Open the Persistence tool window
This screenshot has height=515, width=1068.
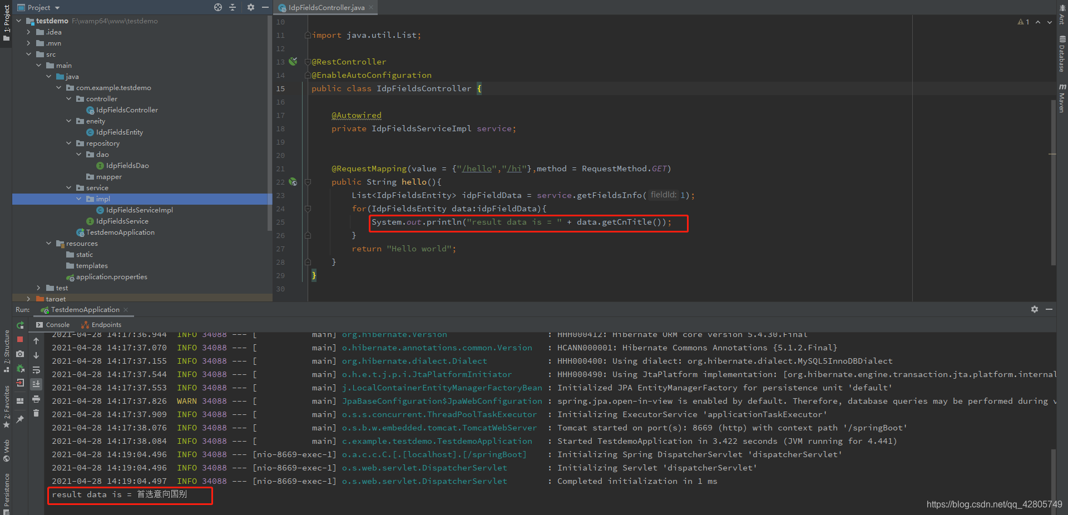click(6, 493)
